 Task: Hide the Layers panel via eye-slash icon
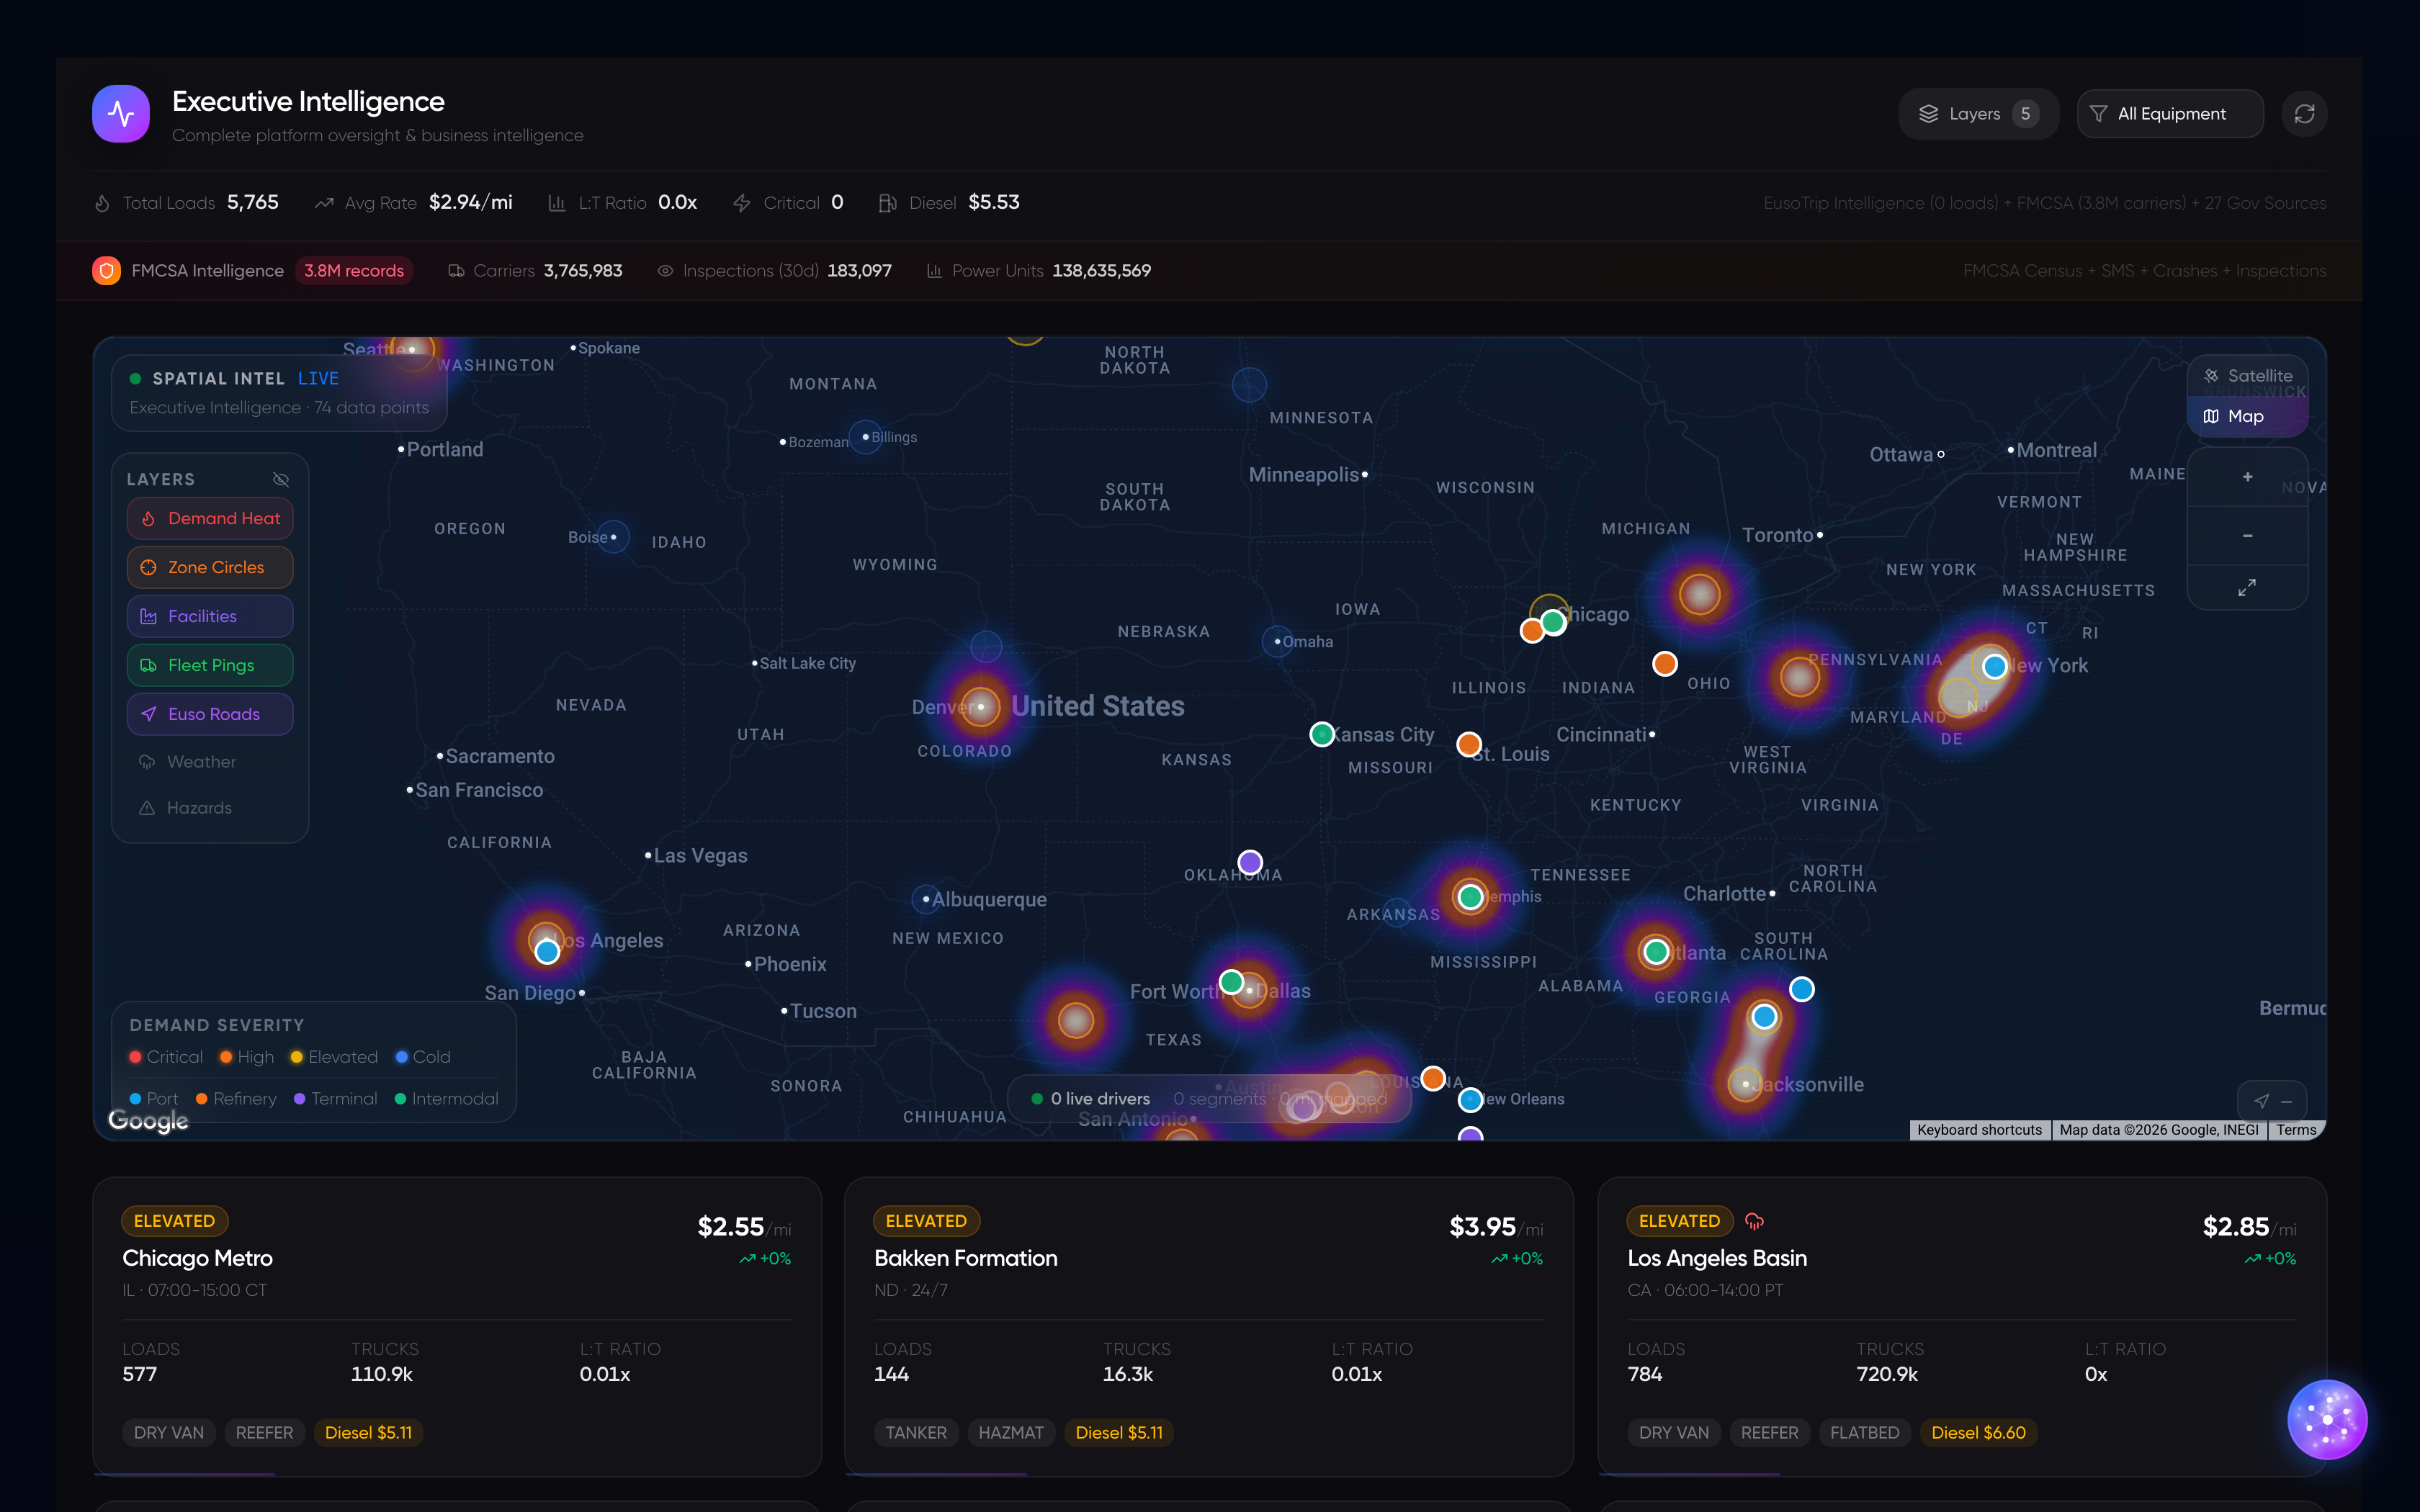click(x=281, y=479)
